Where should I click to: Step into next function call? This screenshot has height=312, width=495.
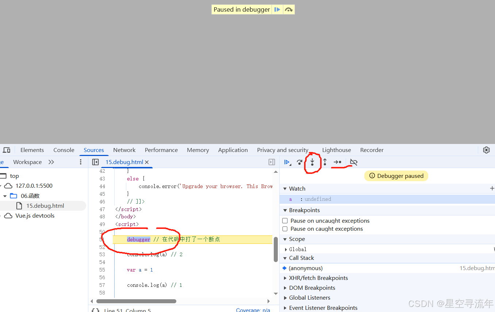pos(312,162)
